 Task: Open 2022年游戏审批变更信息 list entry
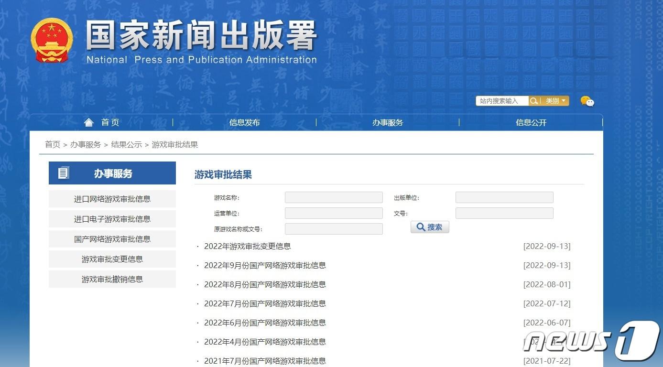tap(247, 246)
